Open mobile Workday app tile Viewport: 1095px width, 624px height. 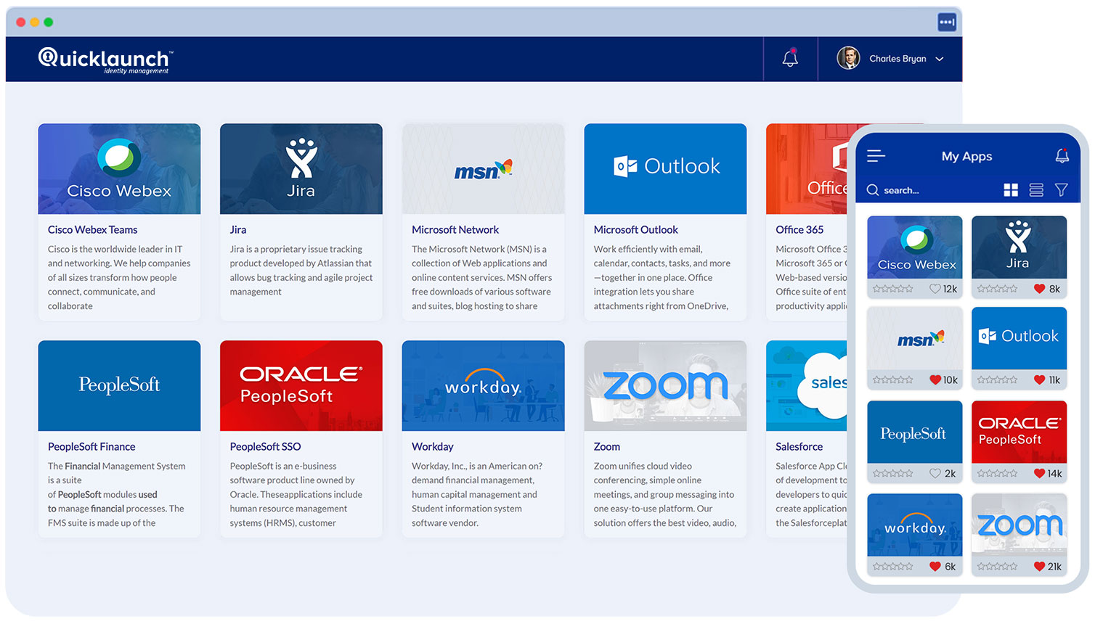coord(915,525)
